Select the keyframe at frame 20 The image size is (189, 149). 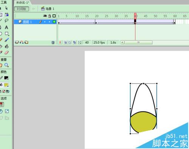(x=96, y=22)
